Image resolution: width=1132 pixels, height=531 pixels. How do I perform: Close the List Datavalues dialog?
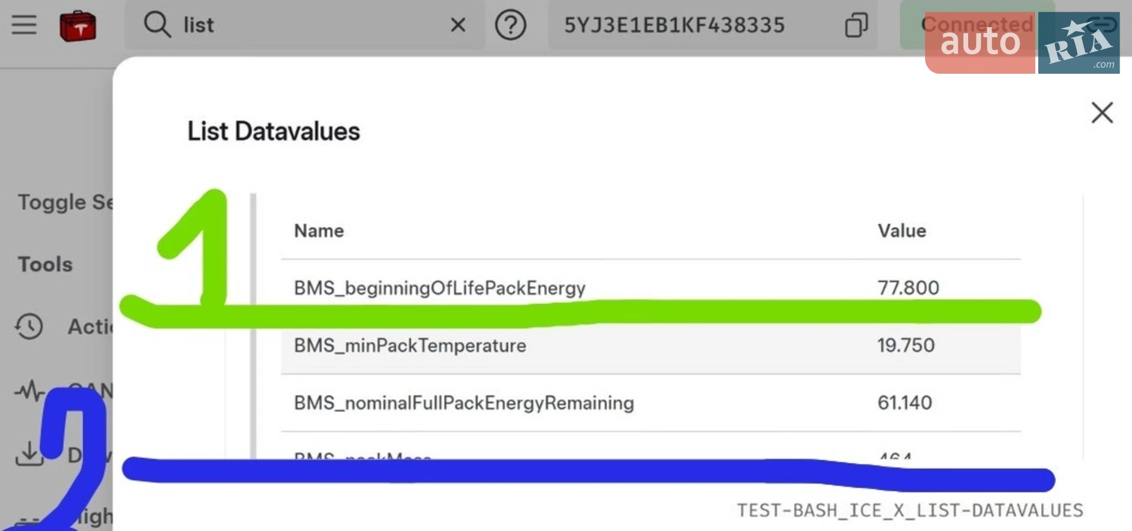tap(1102, 112)
